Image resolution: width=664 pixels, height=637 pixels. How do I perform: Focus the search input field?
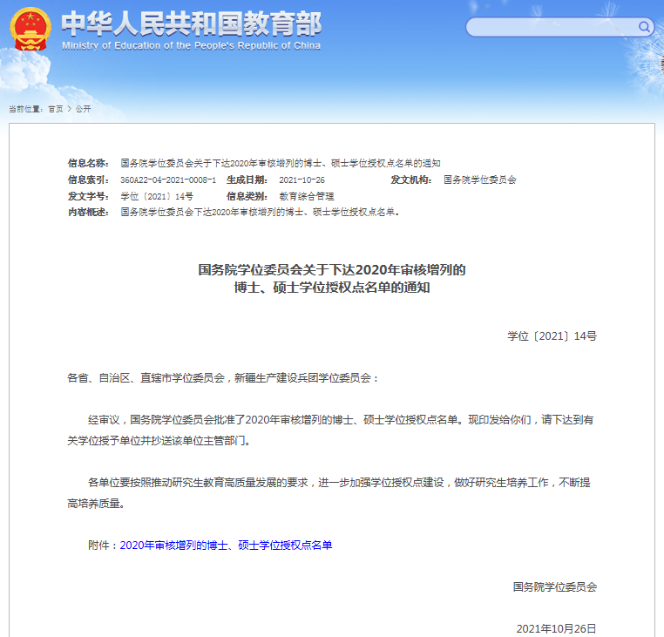coord(551,27)
